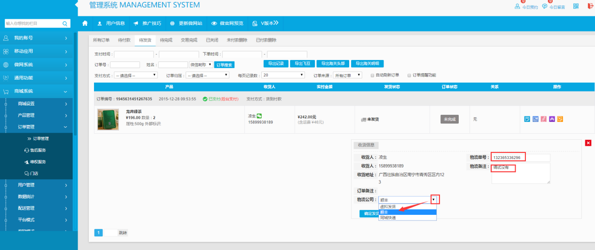Go to the home icon in top navigation

pyautogui.click(x=85, y=23)
